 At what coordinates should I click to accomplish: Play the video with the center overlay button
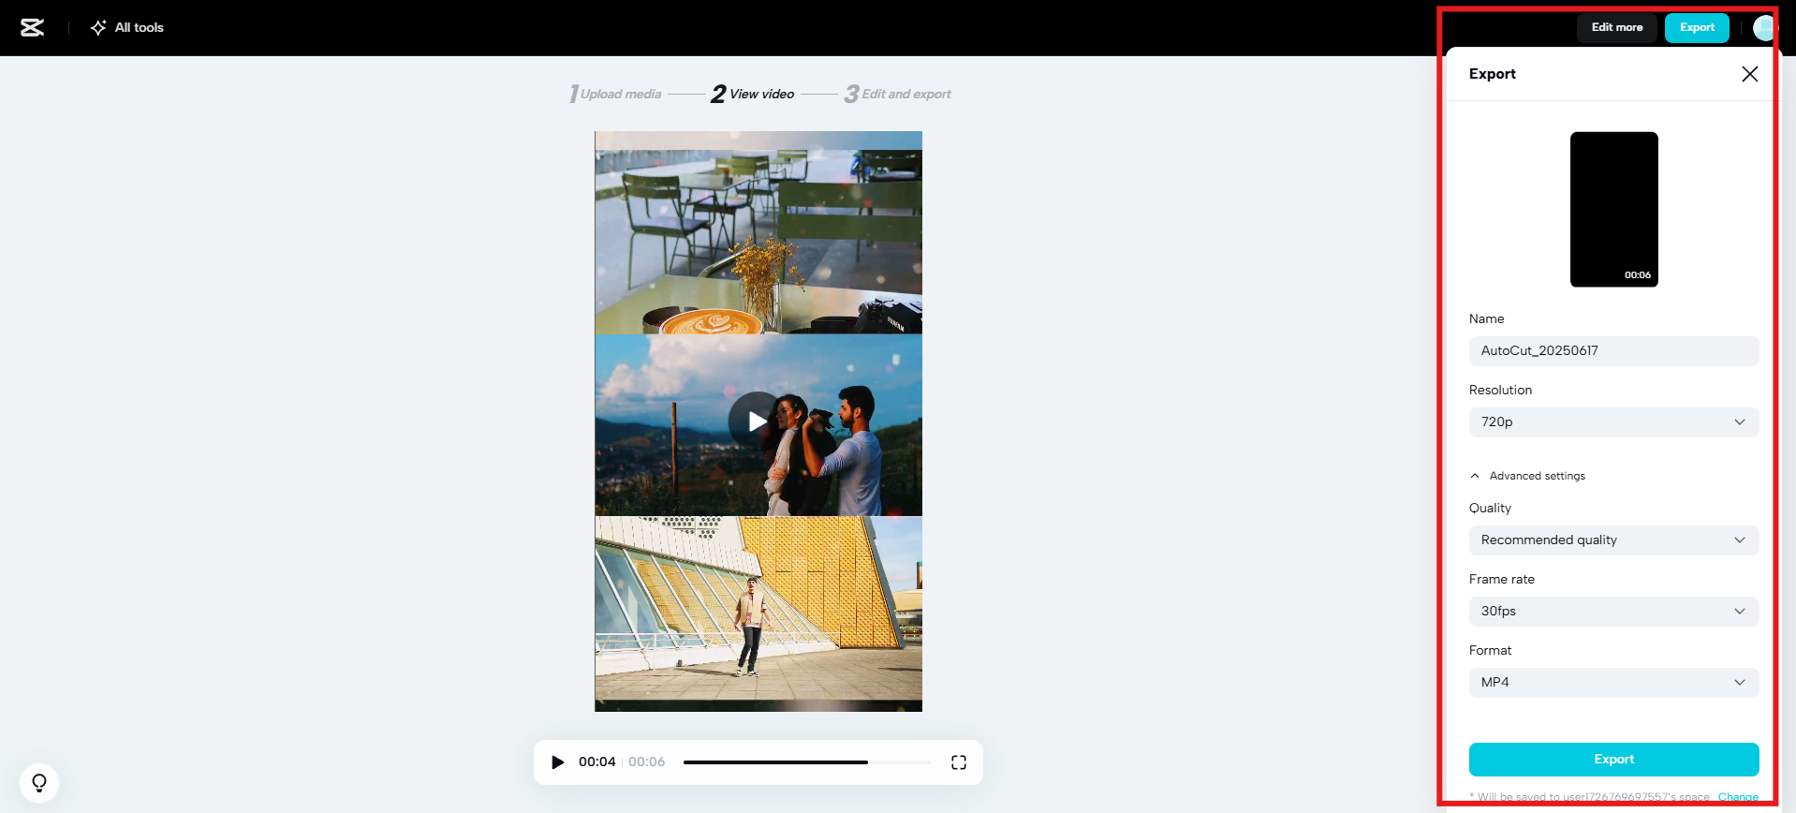point(757,421)
